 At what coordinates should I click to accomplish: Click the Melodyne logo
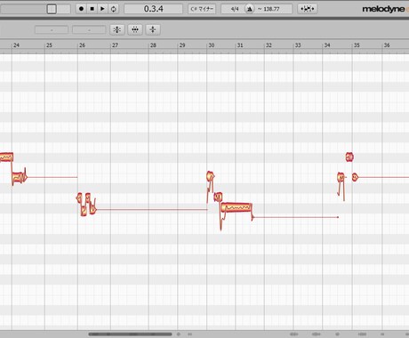click(383, 9)
